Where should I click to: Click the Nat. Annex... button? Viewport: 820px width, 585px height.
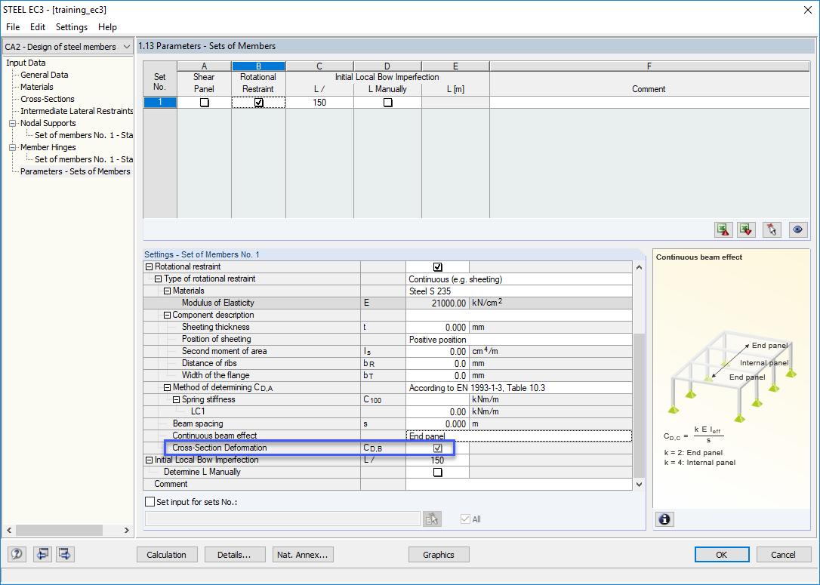(302, 555)
